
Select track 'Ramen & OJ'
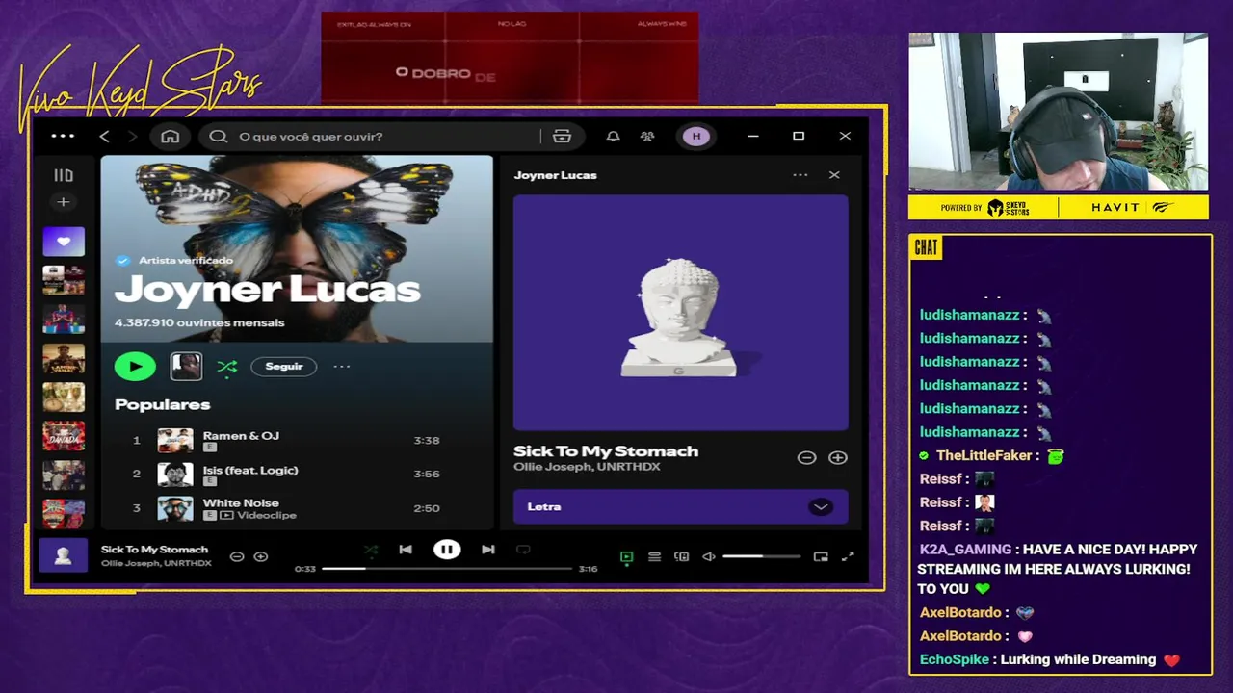(x=241, y=435)
